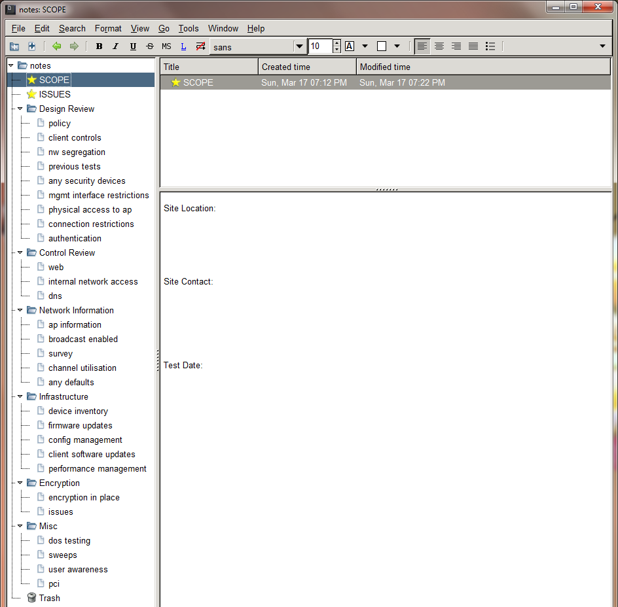Collapse the Design Review folder
Image resolution: width=618 pixels, height=607 pixels.
20,109
